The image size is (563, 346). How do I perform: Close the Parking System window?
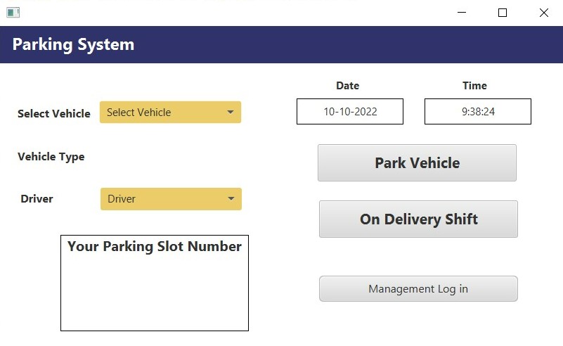click(x=543, y=13)
